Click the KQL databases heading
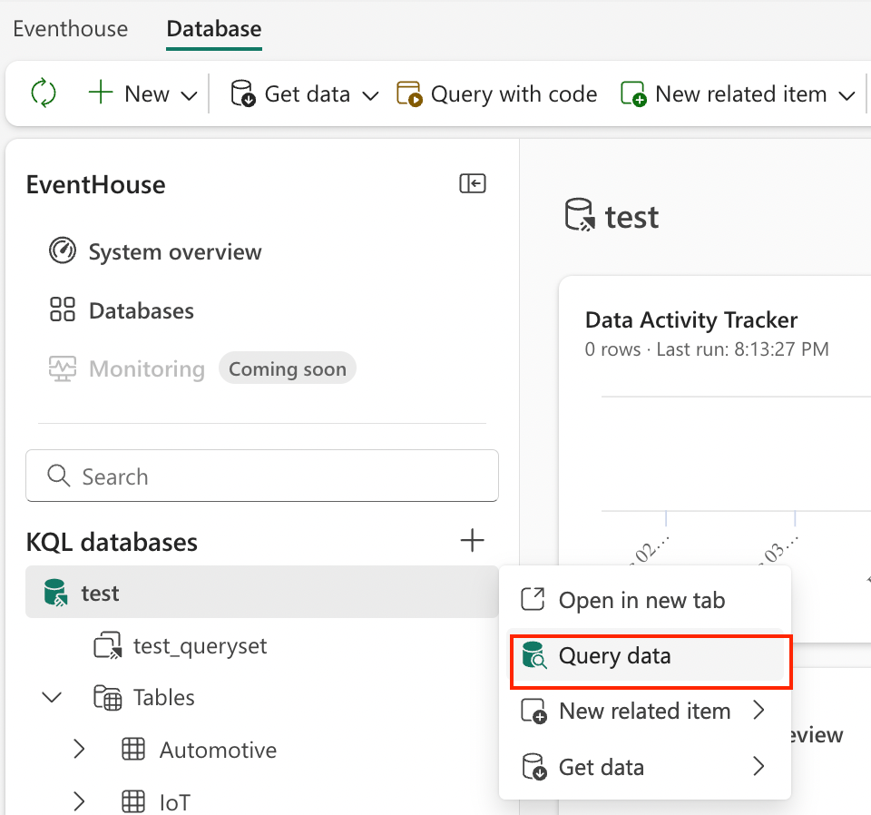The height and width of the screenshot is (815, 871). [112, 542]
